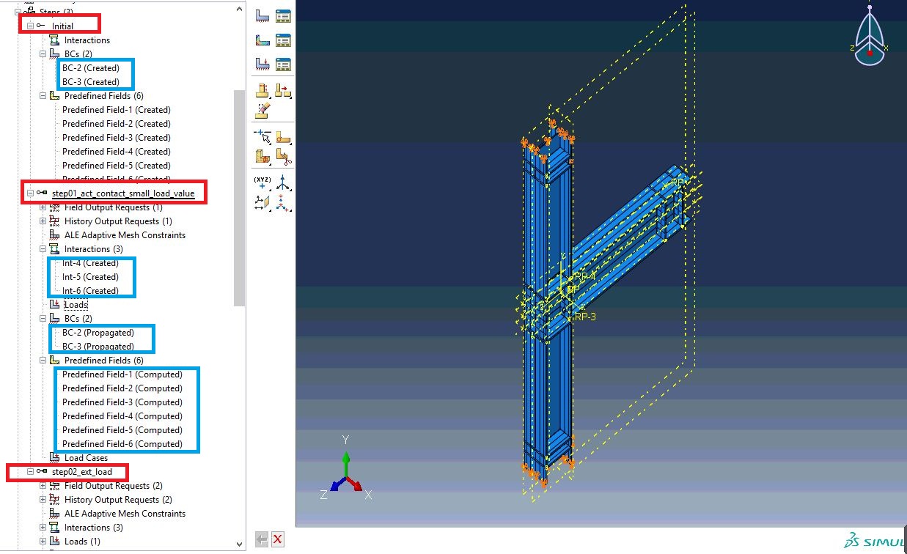Viewport: 907px width, 554px height.
Task: Expand History Output Requests (2) node
Action: pyautogui.click(x=43, y=500)
